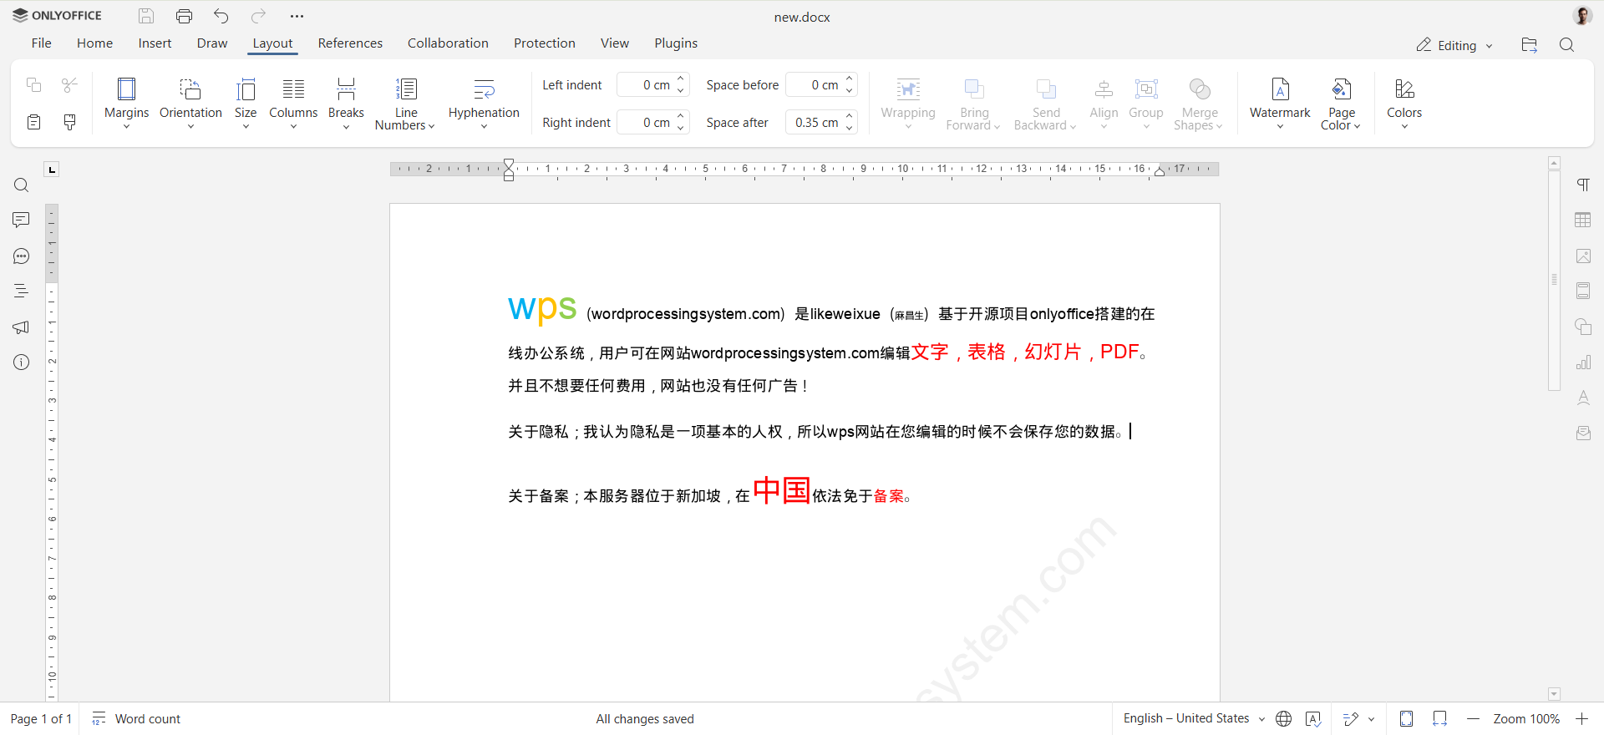
Task: Switch to the References tab
Action: [x=350, y=43]
